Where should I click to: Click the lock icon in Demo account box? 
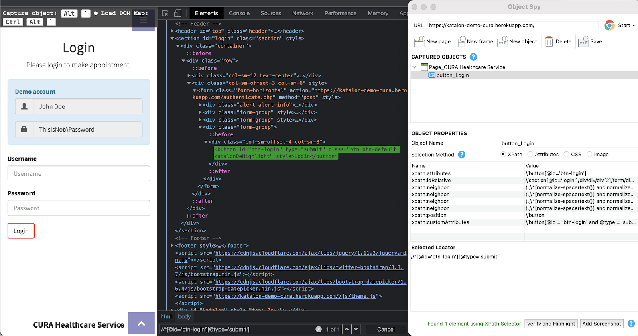pyautogui.click(x=24, y=129)
